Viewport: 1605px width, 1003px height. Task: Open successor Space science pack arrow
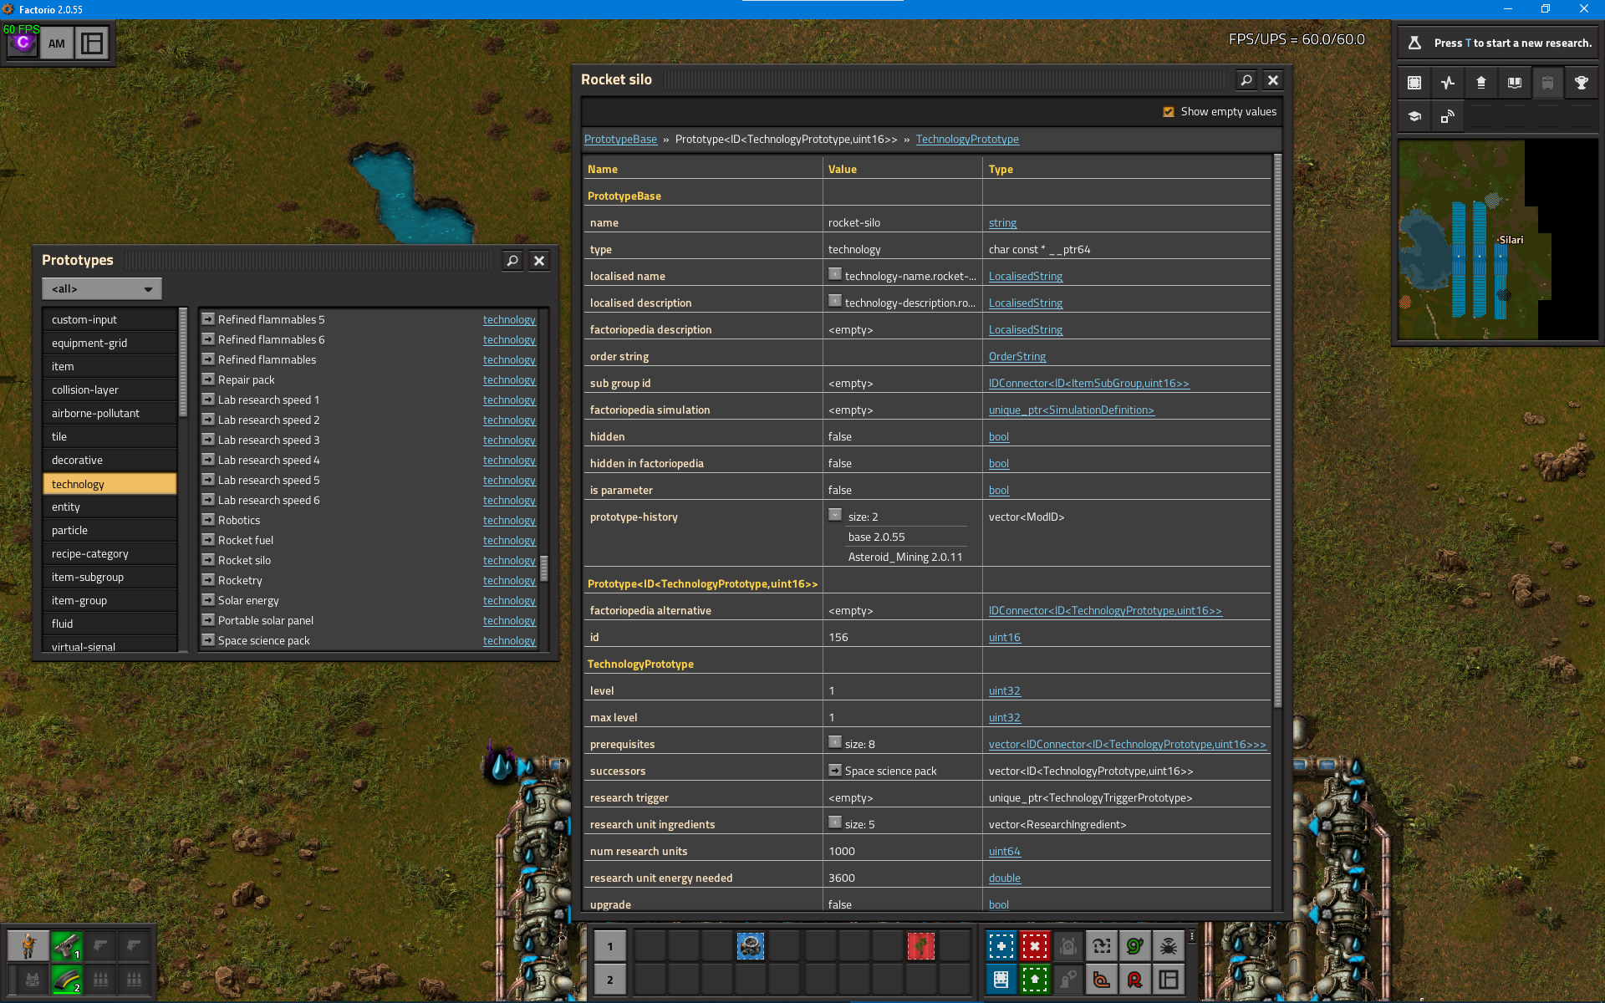click(834, 770)
